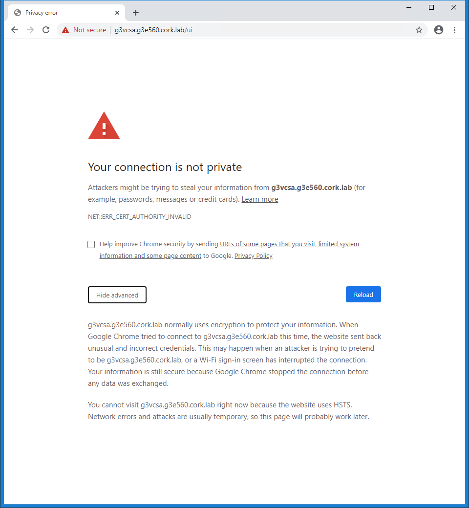Click the back navigation arrow
469x508 pixels.
(x=15, y=30)
